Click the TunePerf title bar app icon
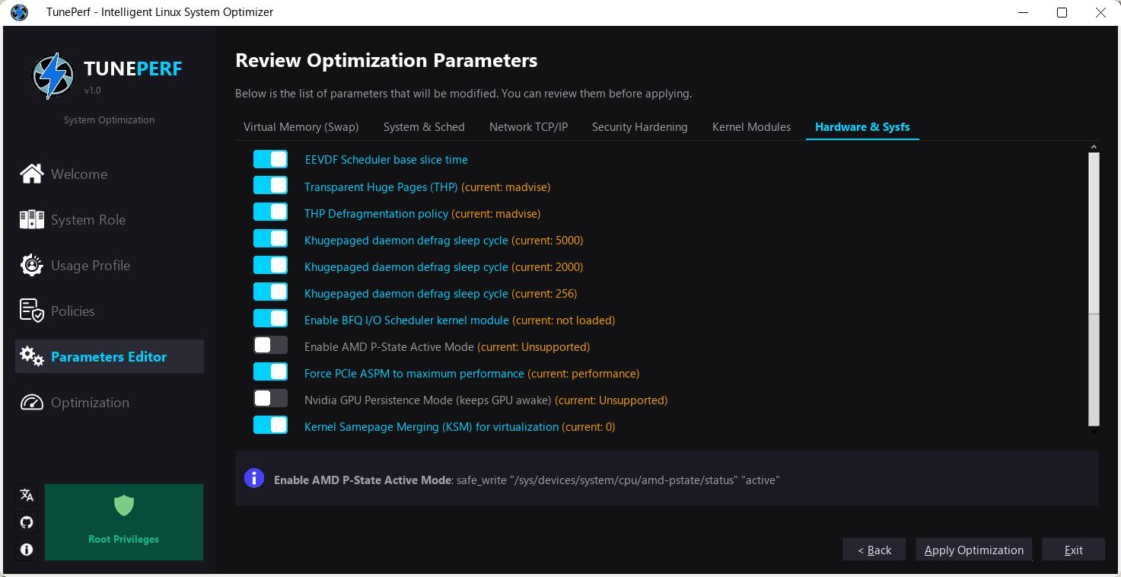 (x=19, y=12)
